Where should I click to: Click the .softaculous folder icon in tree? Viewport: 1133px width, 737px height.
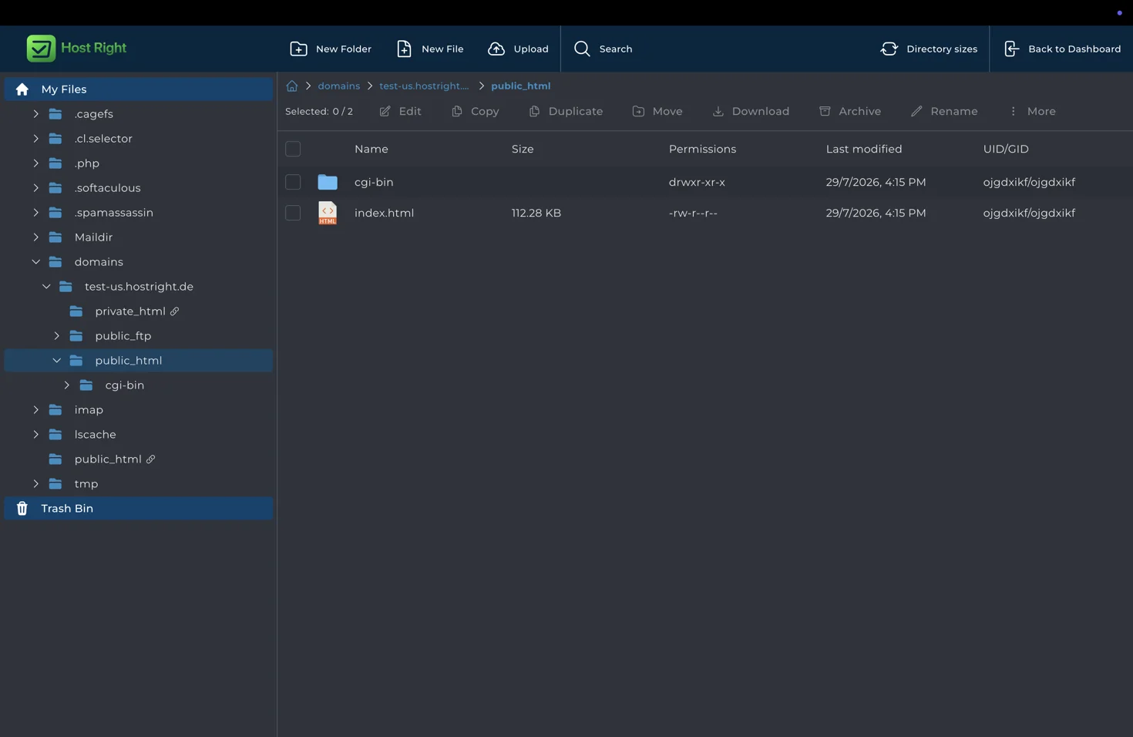(x=55, y=188)
